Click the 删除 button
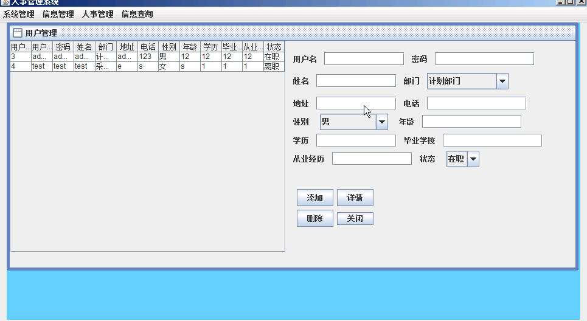Viewport: 587px width, 321px height. 315,218
